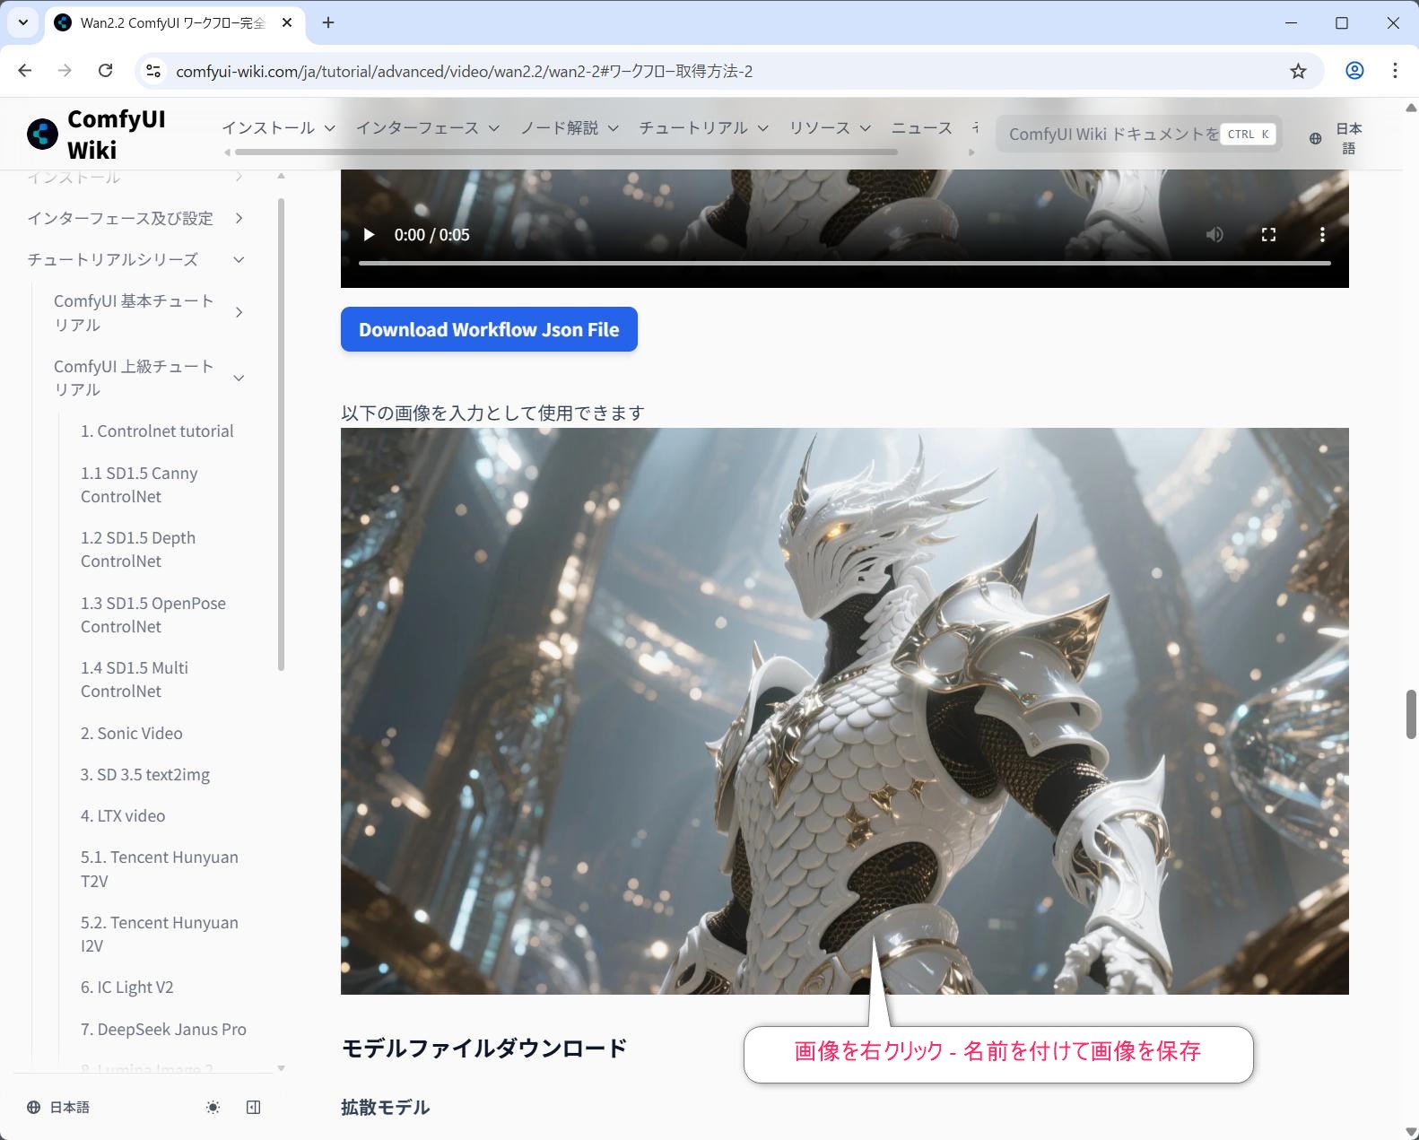Click the nav horizontal scrollbar
Image resolution: width=1419 pixels, height=1140 pixels.
pyautogui.click(x=566, y=152)
